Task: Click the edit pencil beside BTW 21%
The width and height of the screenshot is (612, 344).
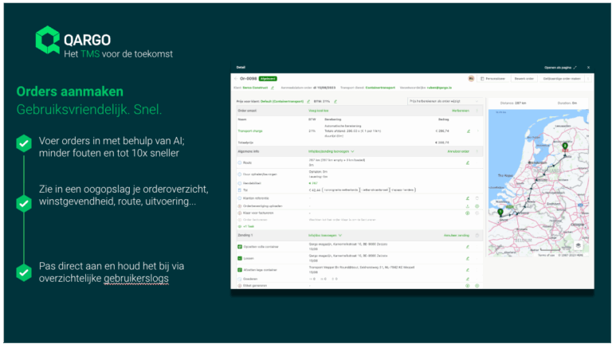Action: (x=336, y=102)
